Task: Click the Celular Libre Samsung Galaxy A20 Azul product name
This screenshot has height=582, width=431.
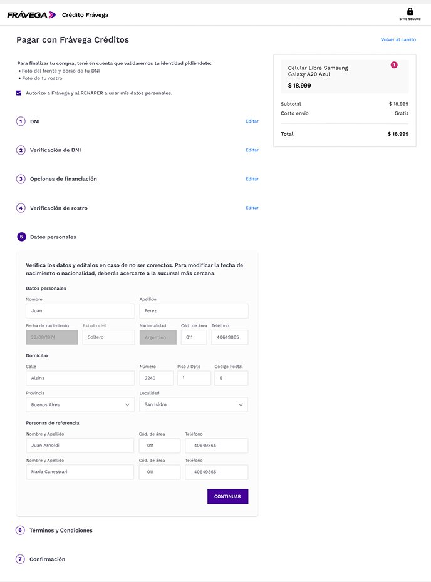Action: (318, 71)
